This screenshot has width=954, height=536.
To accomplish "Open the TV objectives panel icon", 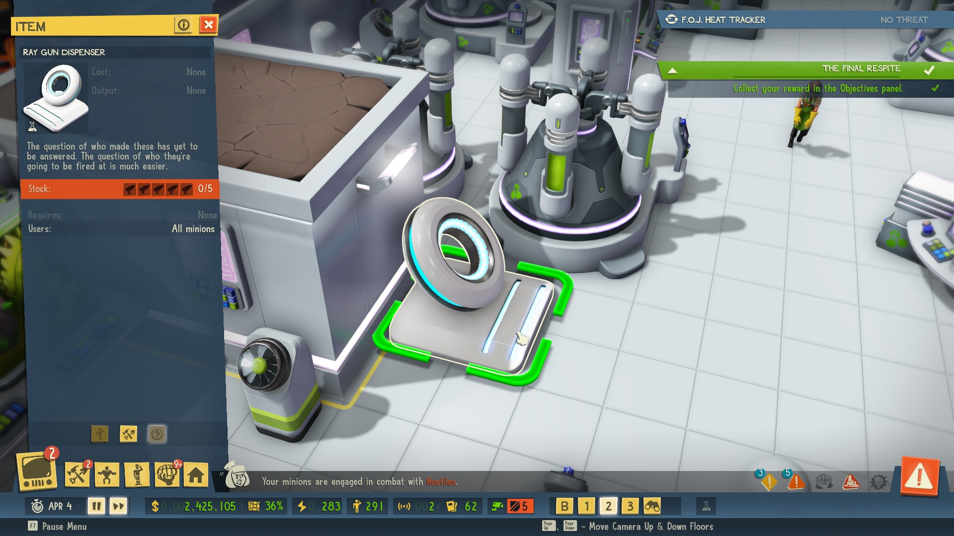I will 37,472.
